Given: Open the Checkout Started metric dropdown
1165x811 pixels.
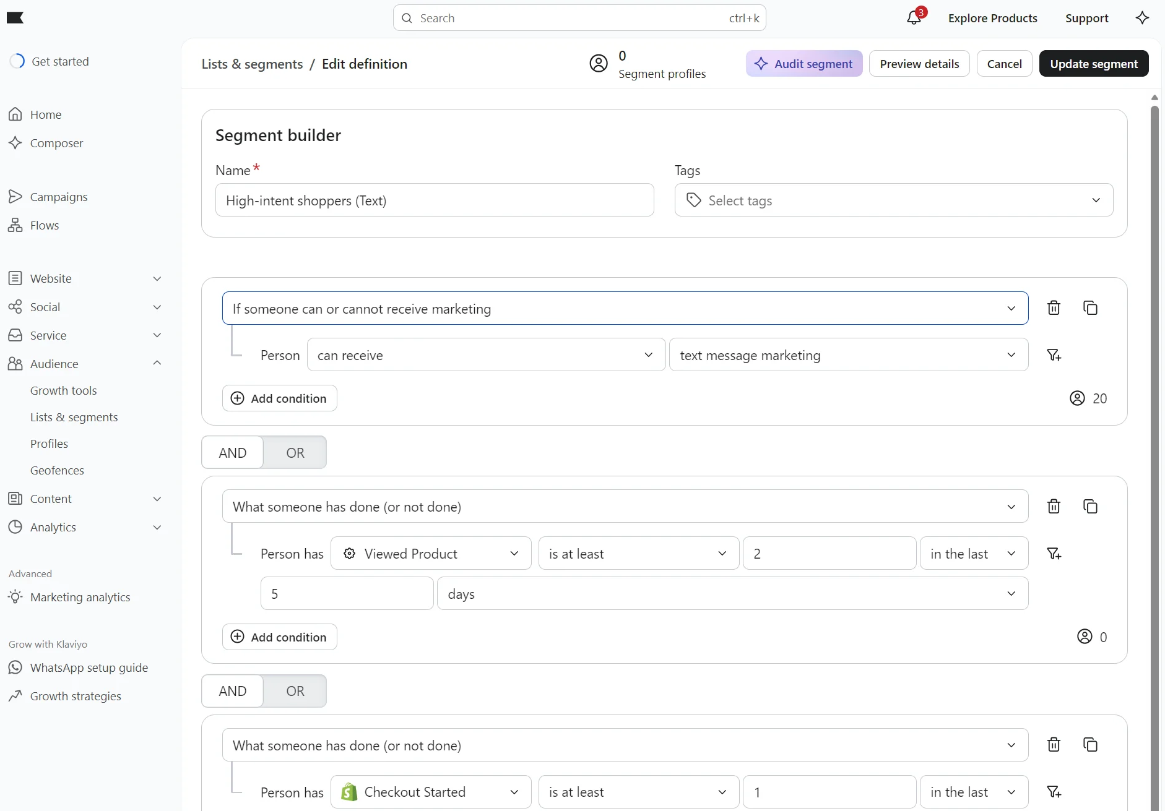Looking at the screenshot, I should 431,792.
